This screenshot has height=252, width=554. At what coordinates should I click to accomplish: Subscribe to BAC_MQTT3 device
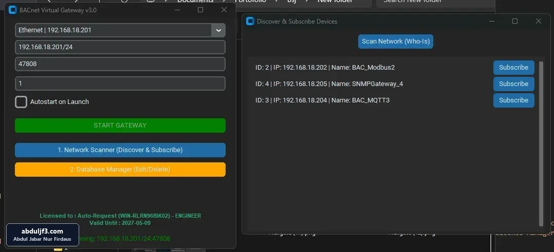514,100
